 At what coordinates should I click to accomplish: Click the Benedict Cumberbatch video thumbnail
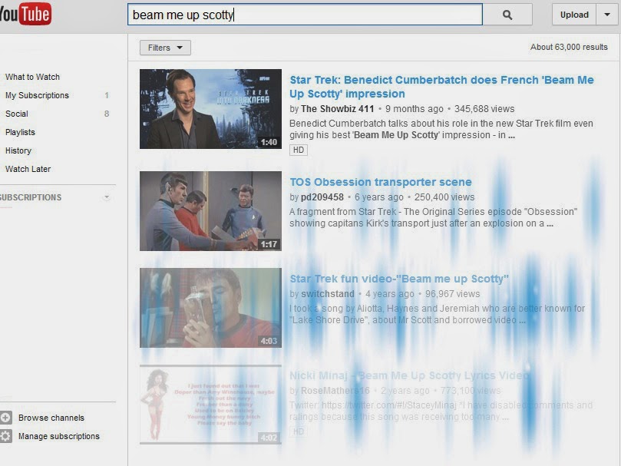click(x=210, y=109)
